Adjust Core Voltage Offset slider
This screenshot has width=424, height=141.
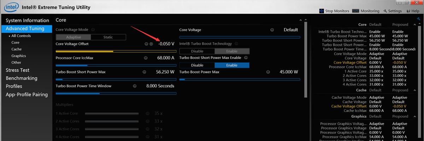click(x=116, y=51)
